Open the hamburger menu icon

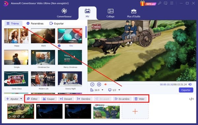pos(172,3)
